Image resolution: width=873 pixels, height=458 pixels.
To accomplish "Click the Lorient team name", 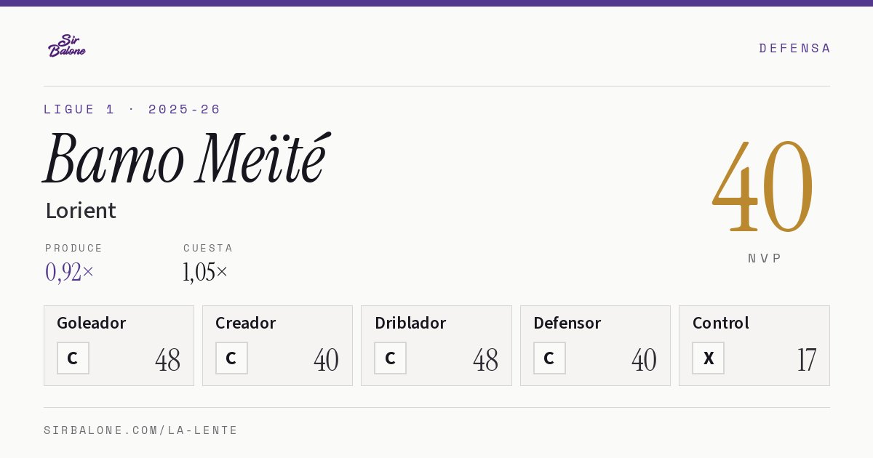I will 81,210.
